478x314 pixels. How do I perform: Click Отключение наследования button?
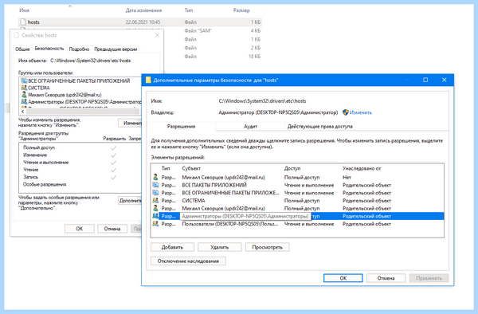click(188, 261)
